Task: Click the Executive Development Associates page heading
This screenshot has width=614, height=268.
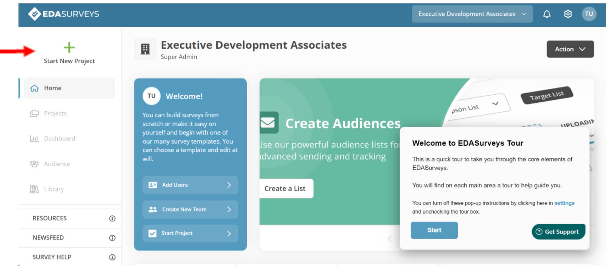Action: [253, 45]
